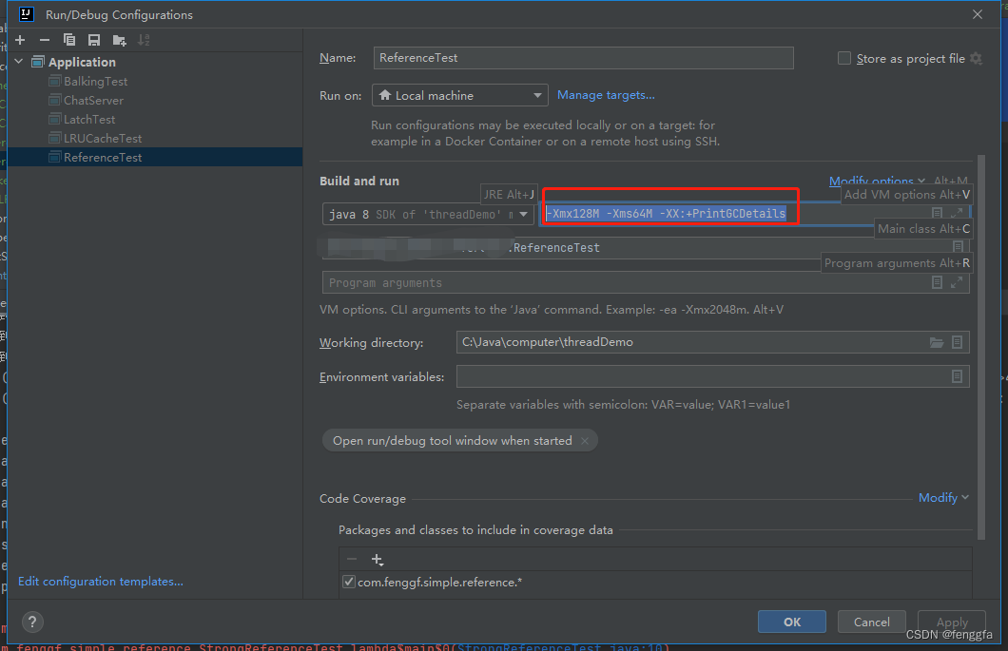The width and height of the screenshot is (1008, 651).
Task: Select BalkingTest configuration
Action: (95, 82)
